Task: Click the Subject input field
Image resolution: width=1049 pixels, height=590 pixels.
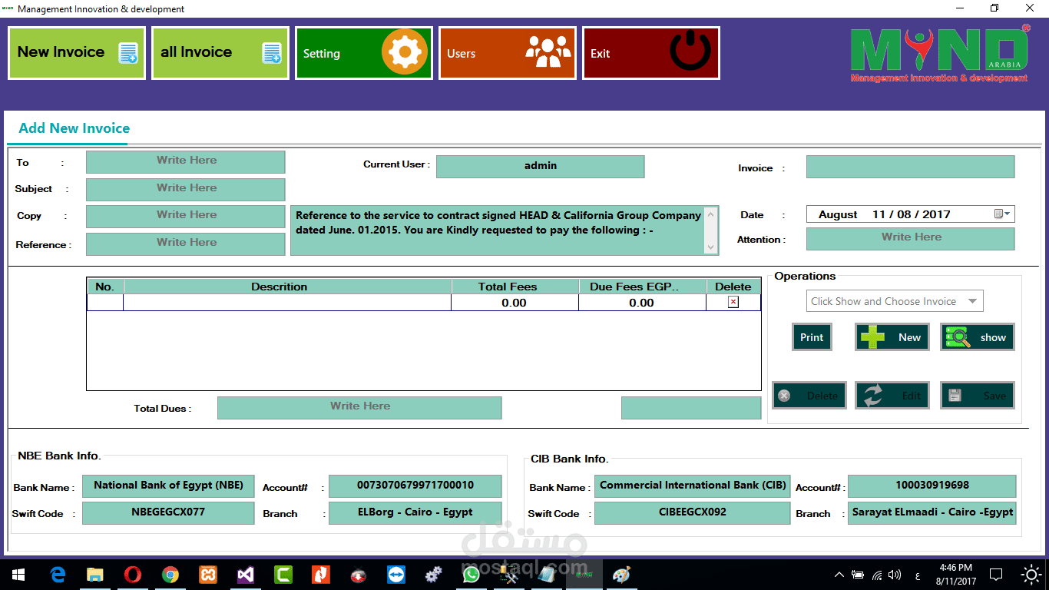Action: [x=186, y=189]
